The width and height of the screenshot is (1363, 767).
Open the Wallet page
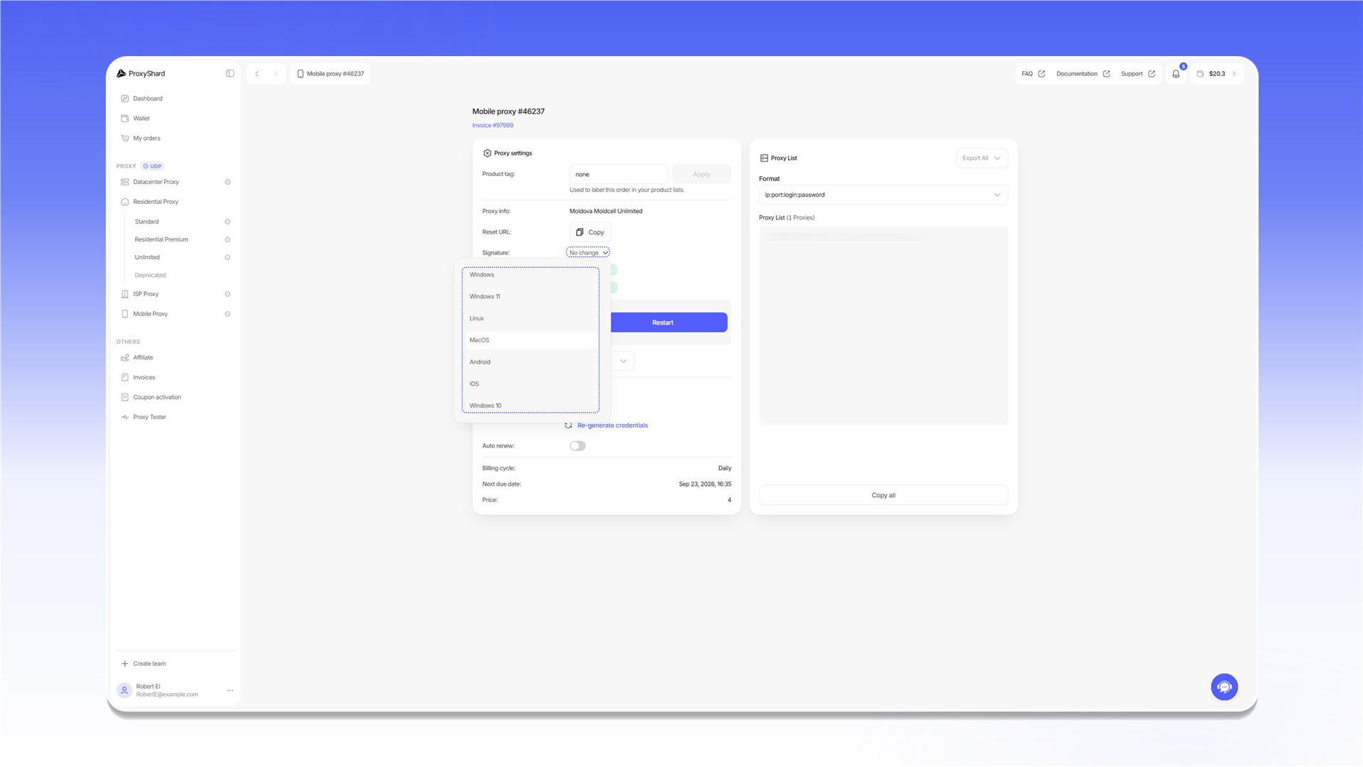(x=141, y=119)
